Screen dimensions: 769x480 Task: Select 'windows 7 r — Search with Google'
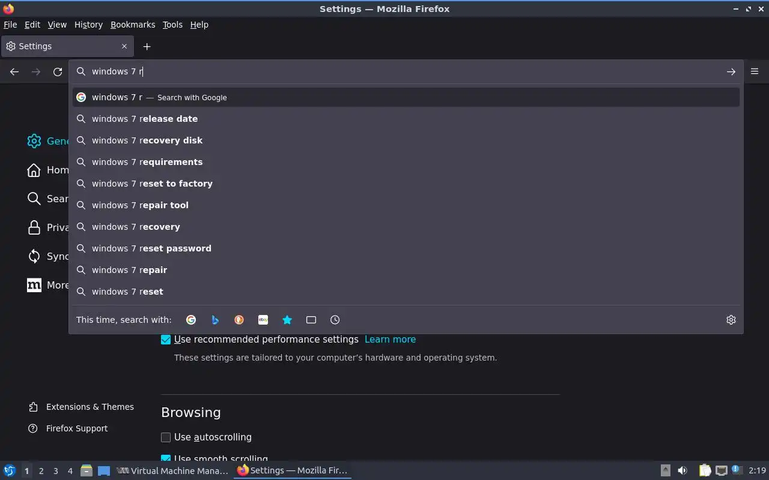tap(406, 97)
